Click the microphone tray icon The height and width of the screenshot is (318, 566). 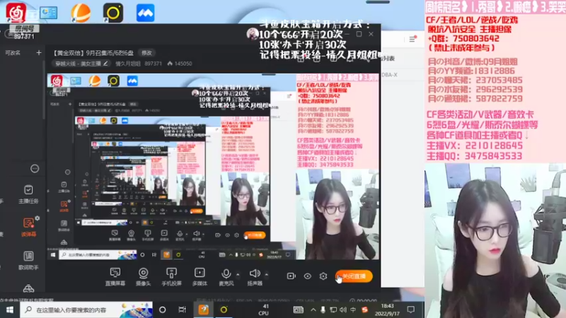[323, 310]
